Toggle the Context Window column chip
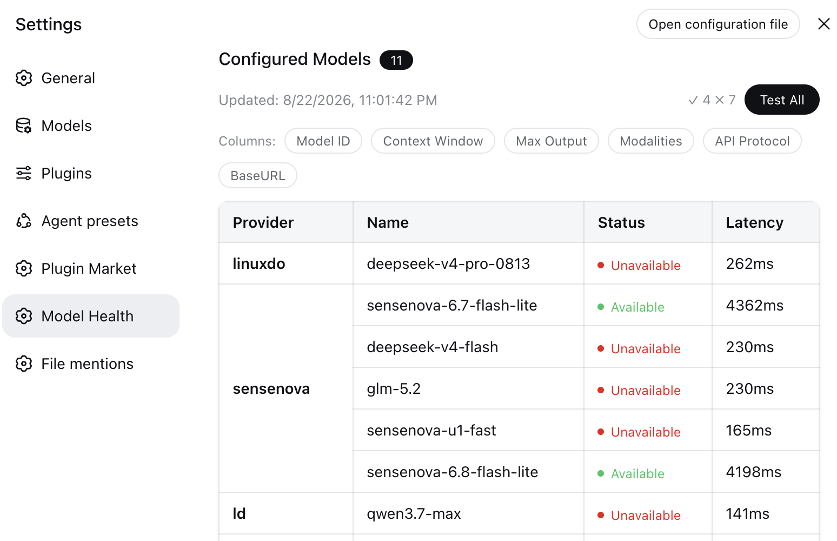Screen dimensions: 837x541 coord(433,141)
